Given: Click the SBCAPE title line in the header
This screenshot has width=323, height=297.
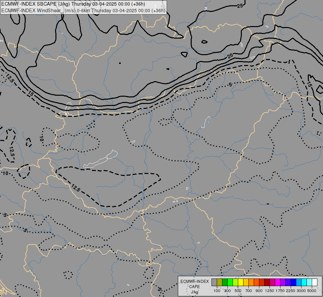Looking at the screenshot, I should click(73, 4).
